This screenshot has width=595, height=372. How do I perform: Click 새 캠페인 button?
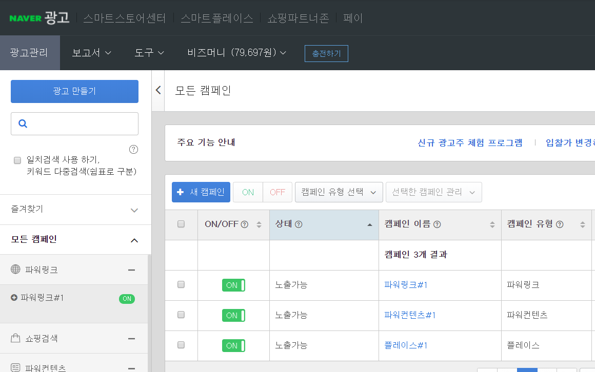pos(201,192)
